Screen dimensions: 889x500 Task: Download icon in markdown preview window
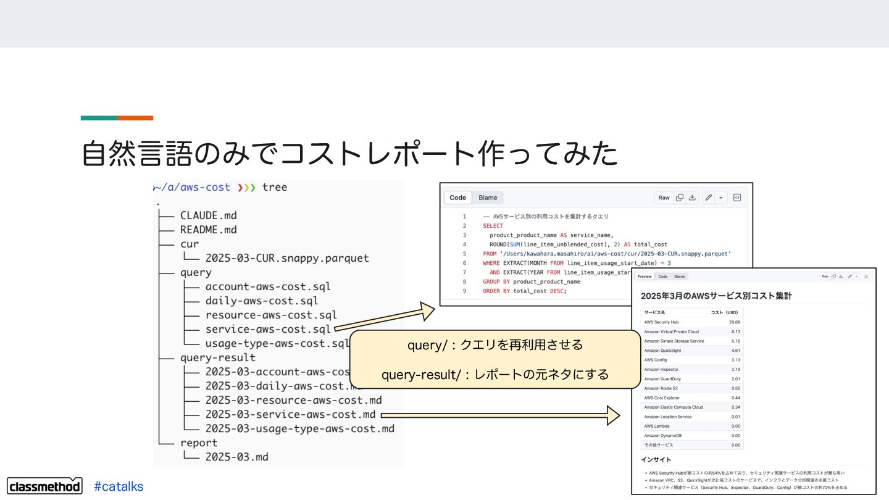tap(841, 277)
